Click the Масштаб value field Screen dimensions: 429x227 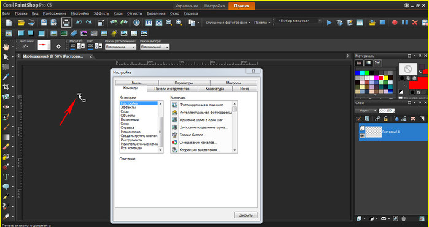[x=73, y=46]
